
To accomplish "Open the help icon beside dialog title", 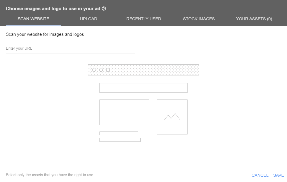I will 104,9.
